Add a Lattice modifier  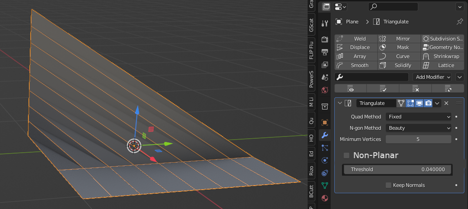pyautogui.click(x=442, y=65)
